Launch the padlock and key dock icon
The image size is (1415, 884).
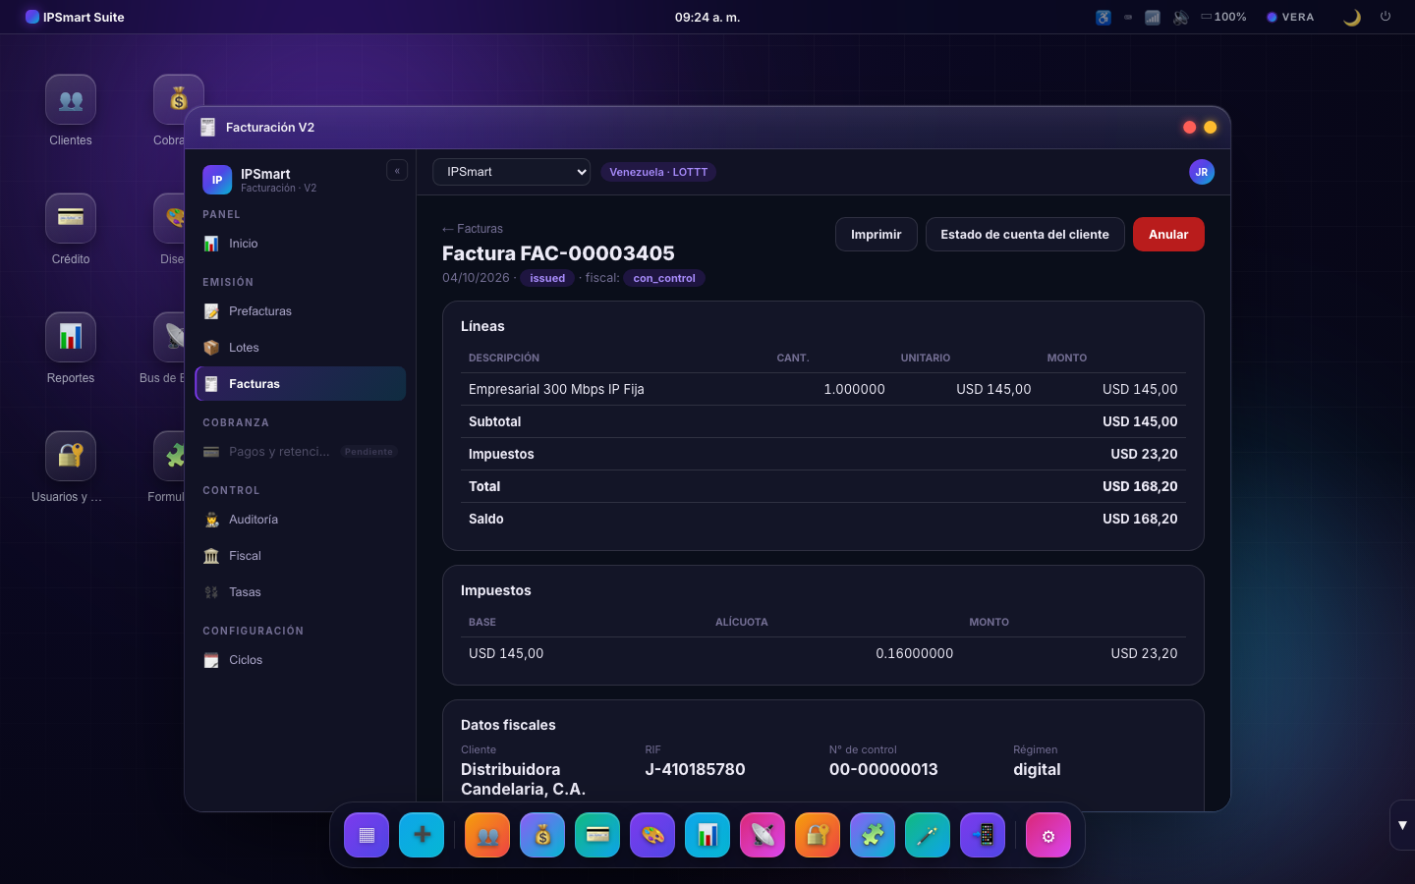click(818, 835)
